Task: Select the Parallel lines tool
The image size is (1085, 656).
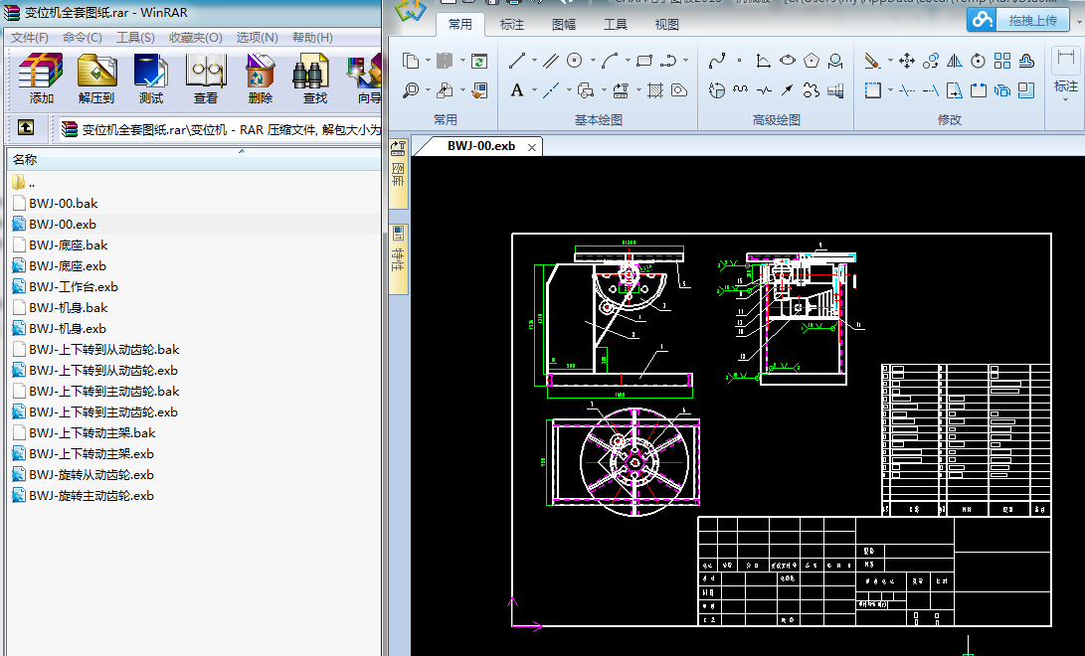Action: [x=551, y=61]
